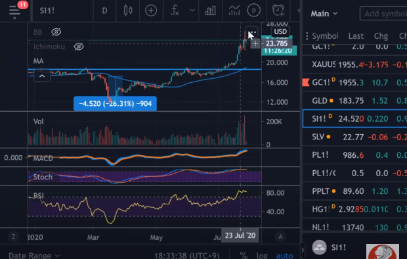The height and width of the screenshot is (259, 407).
Task: Click the circled D replay icon
Action: pos(253,11)
